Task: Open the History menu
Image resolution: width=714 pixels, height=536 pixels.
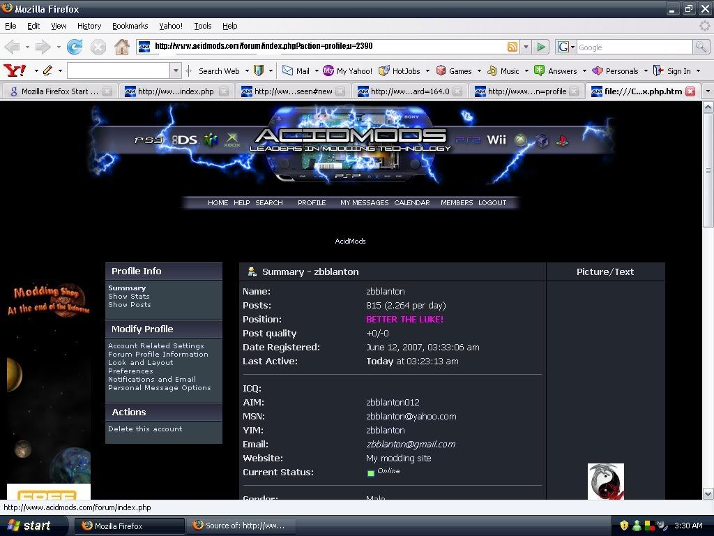Action: pos(89,26)
